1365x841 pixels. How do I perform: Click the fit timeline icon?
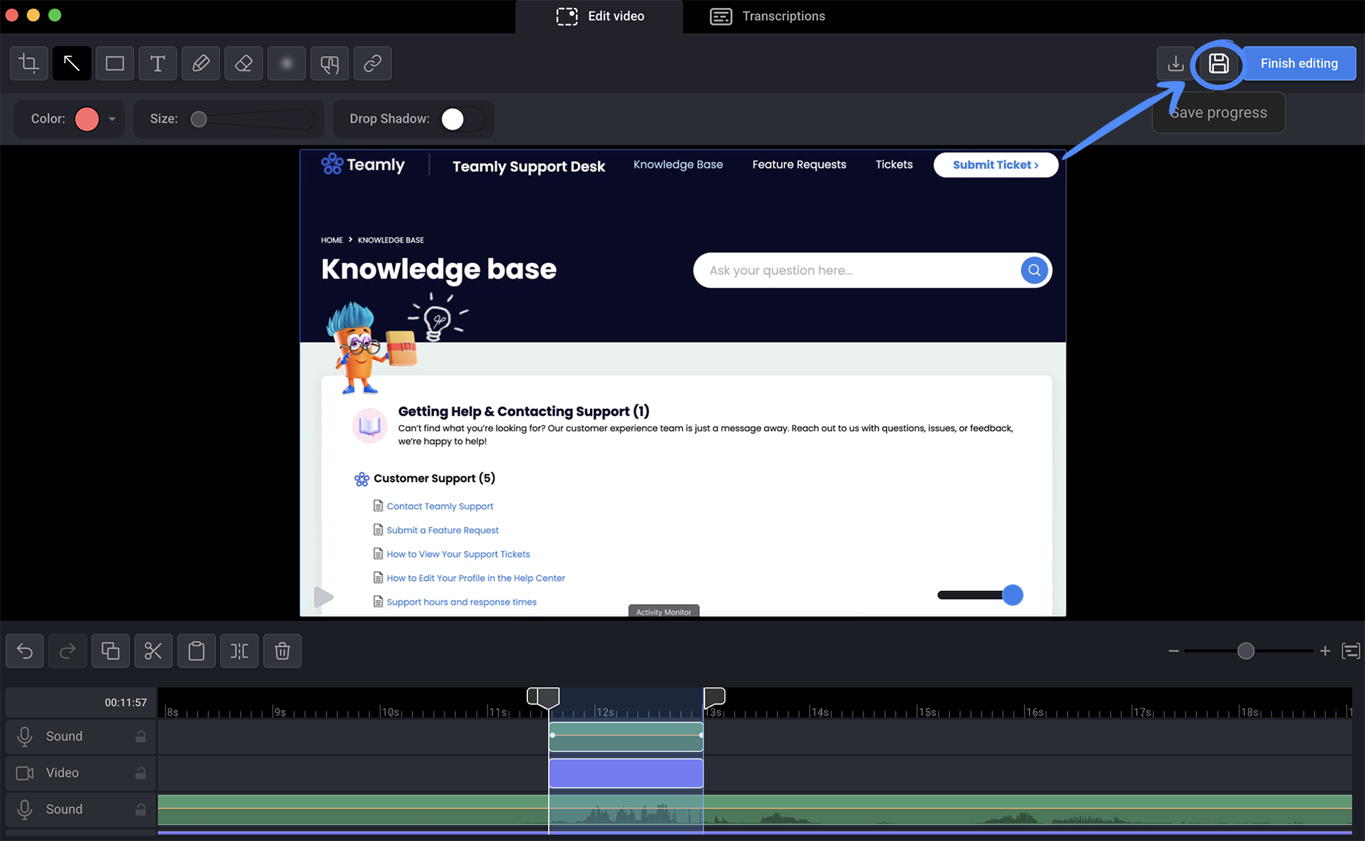click(x=1351, y=650)
